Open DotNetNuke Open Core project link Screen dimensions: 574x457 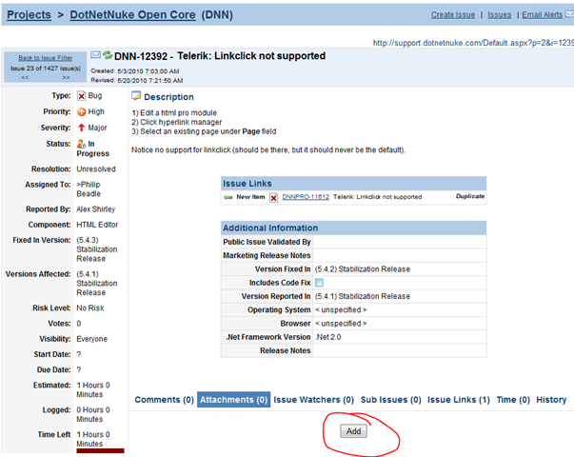pos(132,14)
